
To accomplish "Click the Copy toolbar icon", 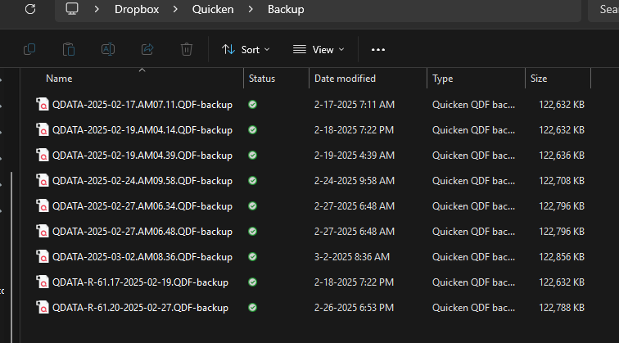I will [x=29, y=49].
